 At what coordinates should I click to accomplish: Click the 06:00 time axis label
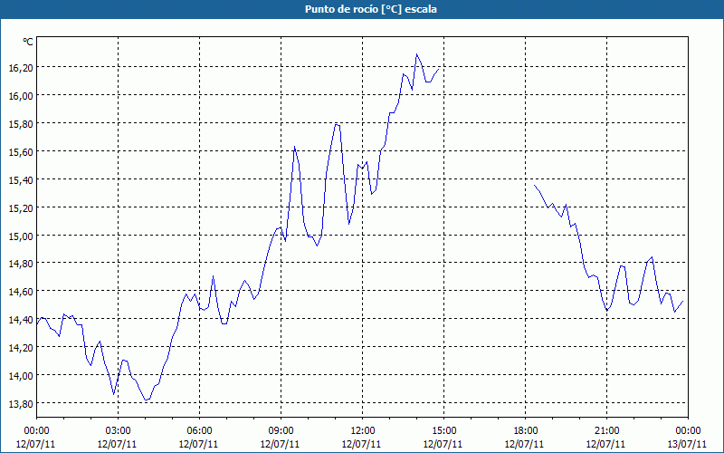[199, 431]
